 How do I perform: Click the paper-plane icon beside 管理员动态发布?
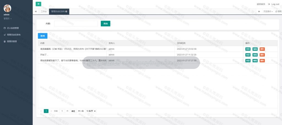point(5,35)
